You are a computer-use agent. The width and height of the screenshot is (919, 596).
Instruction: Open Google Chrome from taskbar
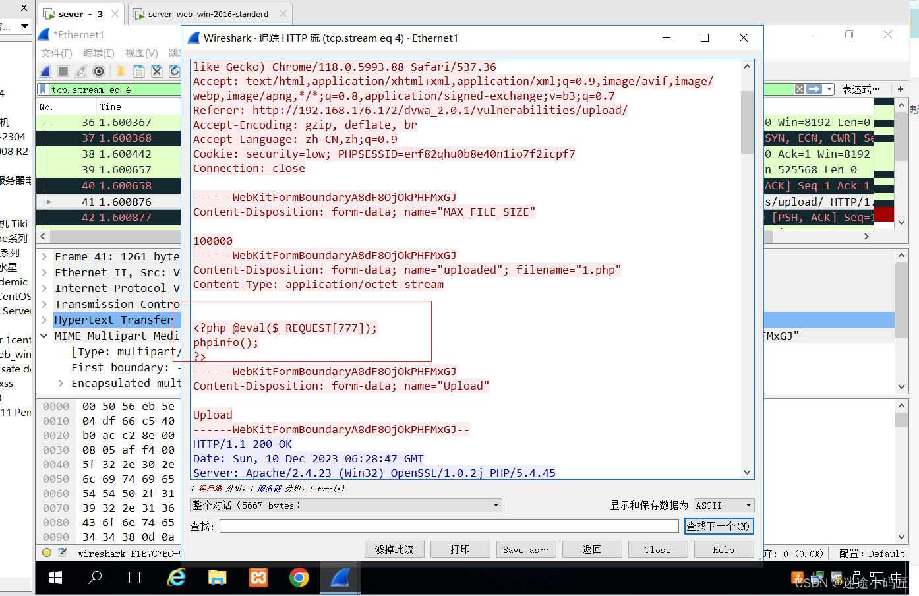[x=299, y=578]
